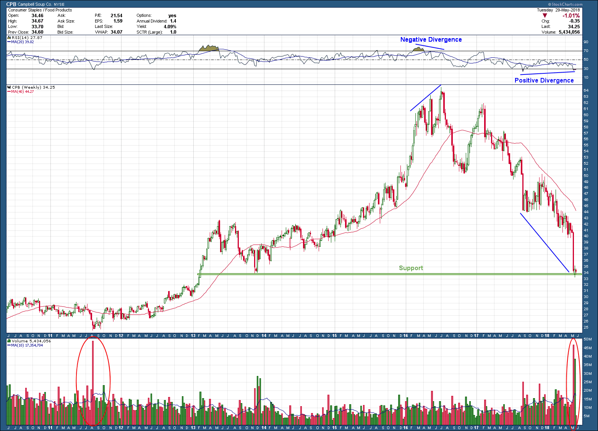Click the Negative Divergence label

point(431,39)
